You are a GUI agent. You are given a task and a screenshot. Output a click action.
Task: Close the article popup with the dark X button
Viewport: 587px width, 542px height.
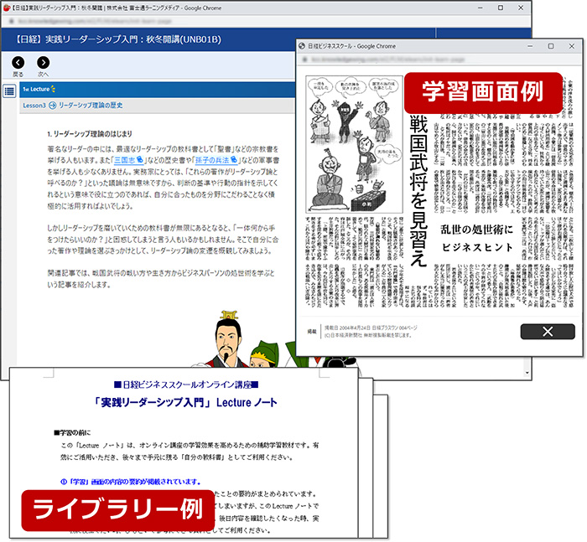pos(548,332)
